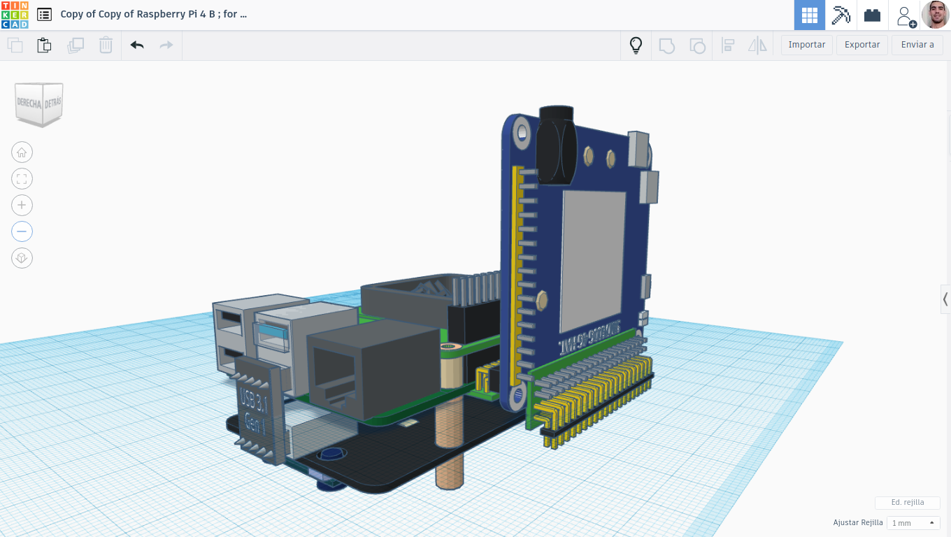Image resolution: width=951 pixels, height=537 pixels.
Task: Zoom out with minus button
Action: point(22,231)
